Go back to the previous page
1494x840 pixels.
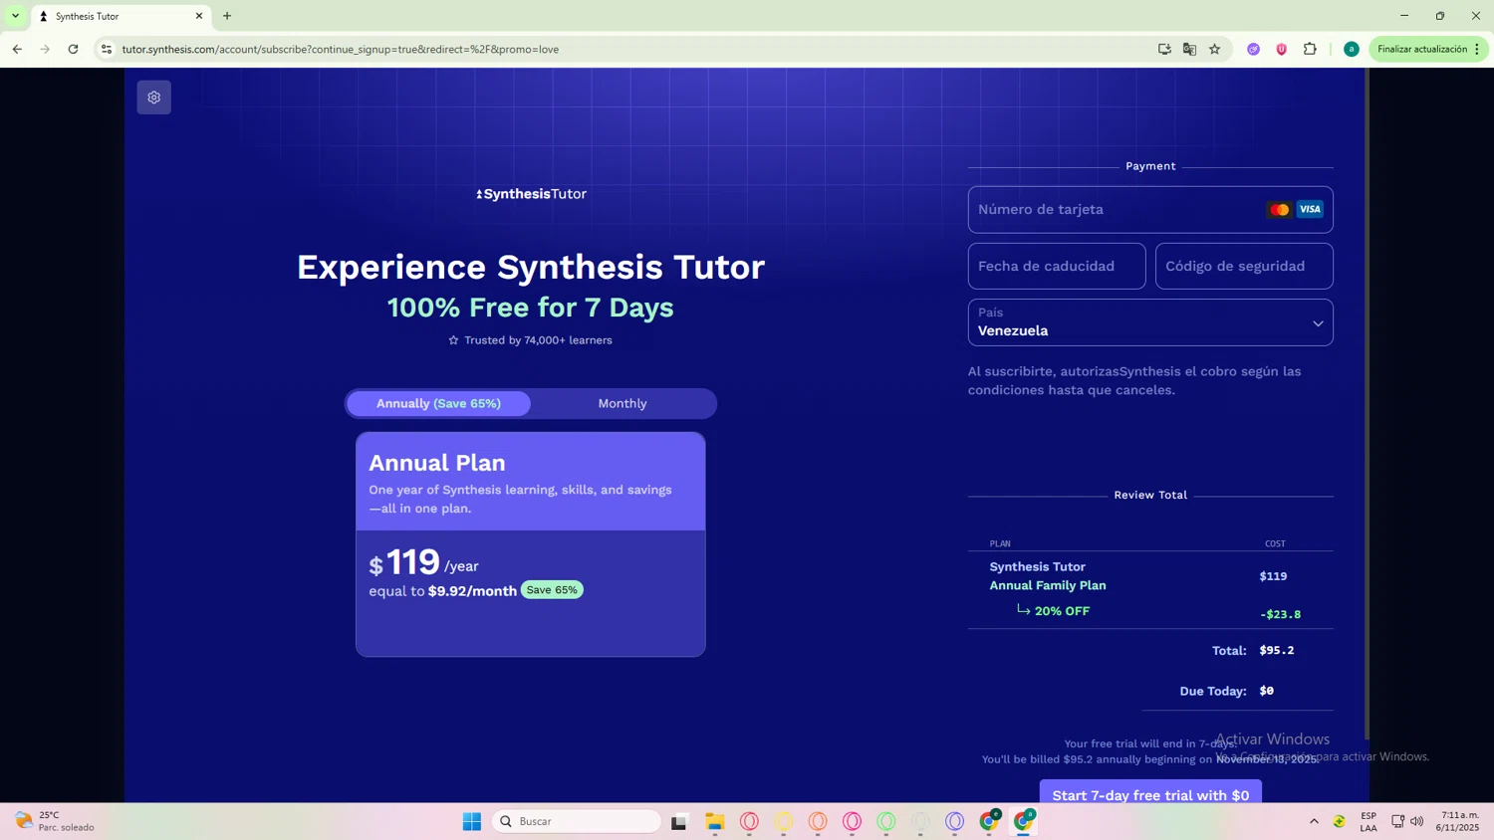17,49
